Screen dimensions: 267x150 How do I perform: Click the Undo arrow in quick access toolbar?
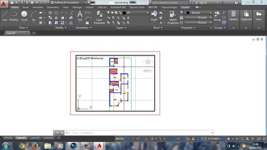point(37,2)
